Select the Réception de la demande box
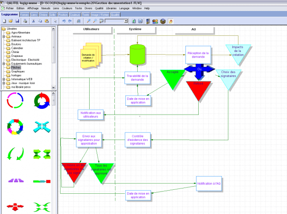The width and height of the screenshot is (287, 214). pyautogui.click(x=198, y=55)
